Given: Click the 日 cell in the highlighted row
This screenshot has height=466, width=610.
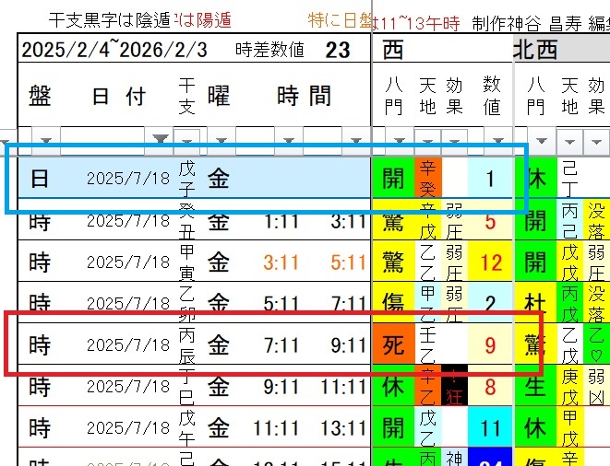Looking at the screenshot, I should (40, 178).
